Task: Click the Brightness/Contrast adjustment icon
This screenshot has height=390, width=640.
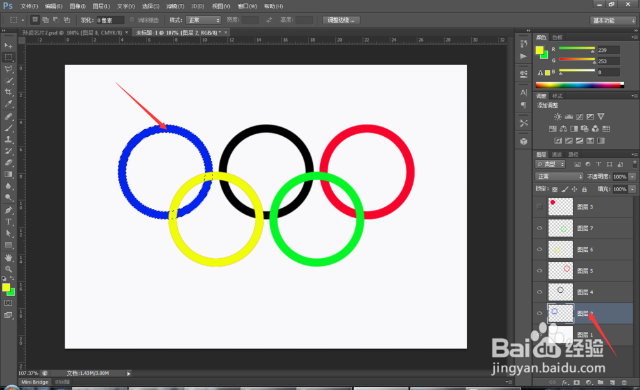Action: pos(557,116)
